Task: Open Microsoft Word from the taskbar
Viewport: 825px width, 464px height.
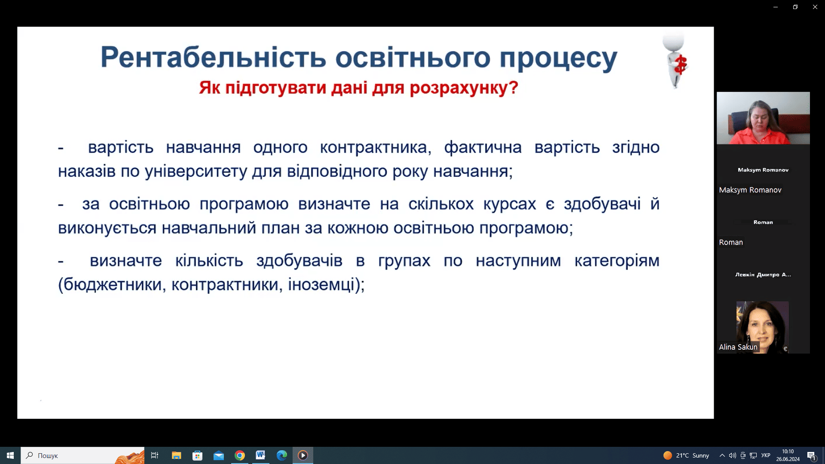Action: [260, 455]
